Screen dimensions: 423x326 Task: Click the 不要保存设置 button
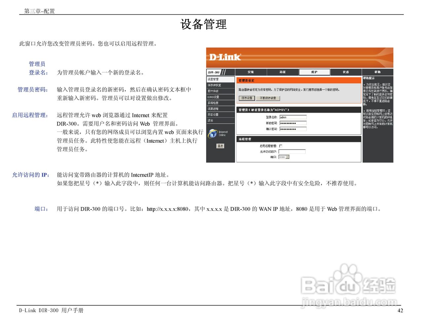[268, 98]
